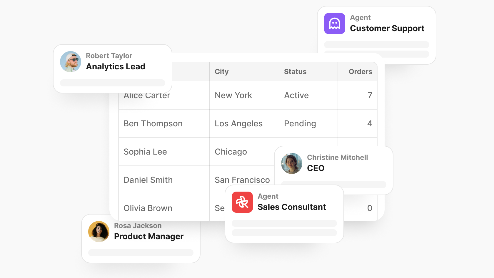Select the City column header
This screenshot has height=278, width=494.
[x=221, y=72]
